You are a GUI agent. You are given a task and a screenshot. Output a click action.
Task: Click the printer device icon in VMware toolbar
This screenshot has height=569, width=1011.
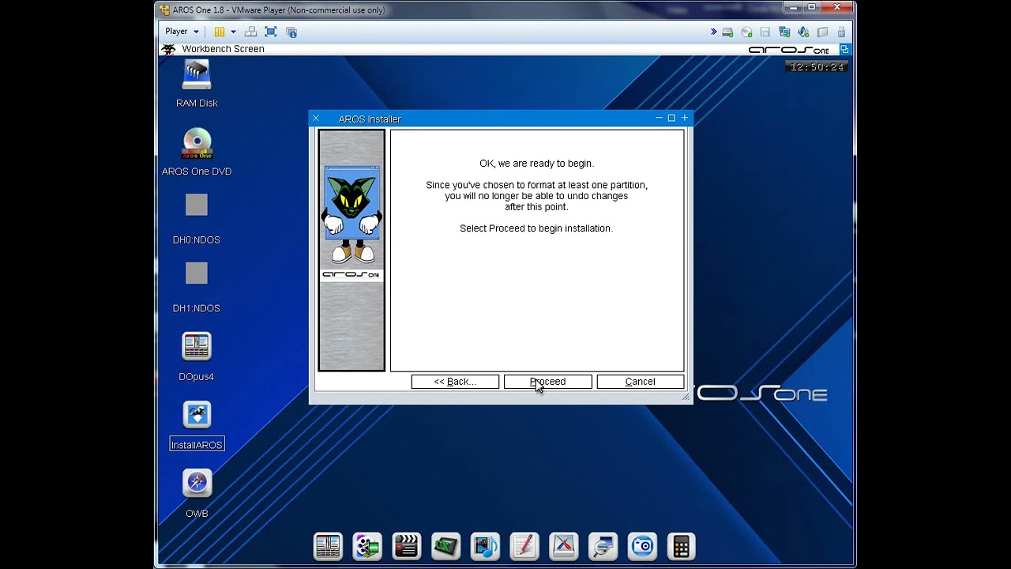tap(822, 32)
